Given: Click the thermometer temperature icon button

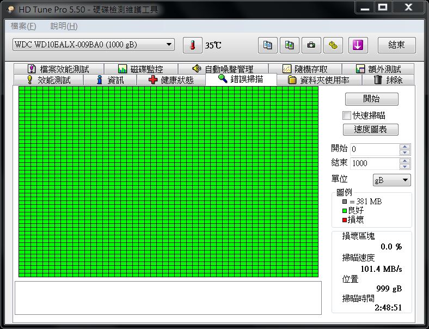Looking at the screenshot, I should (x=193, y=45).
